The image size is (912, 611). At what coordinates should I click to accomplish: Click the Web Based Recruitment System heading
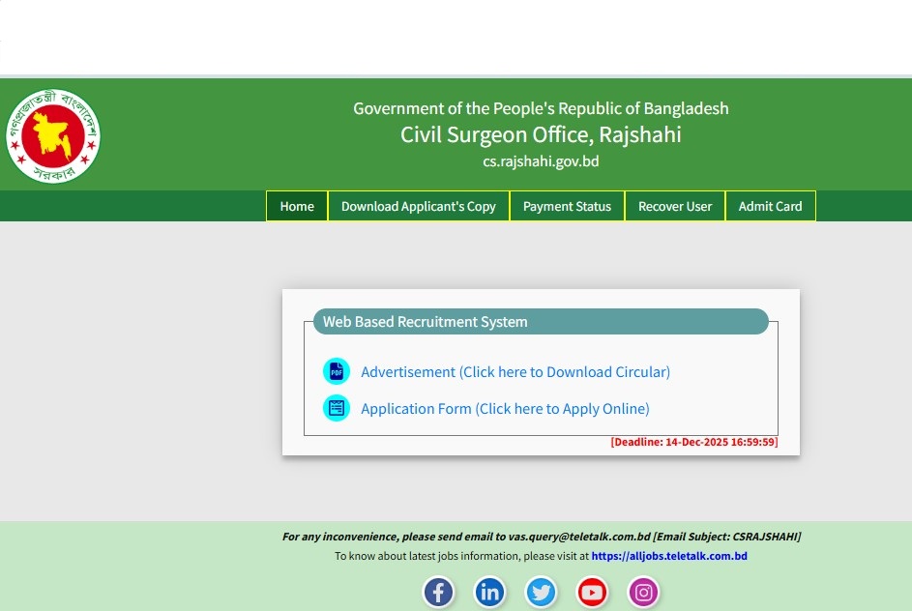pos(426,322)
